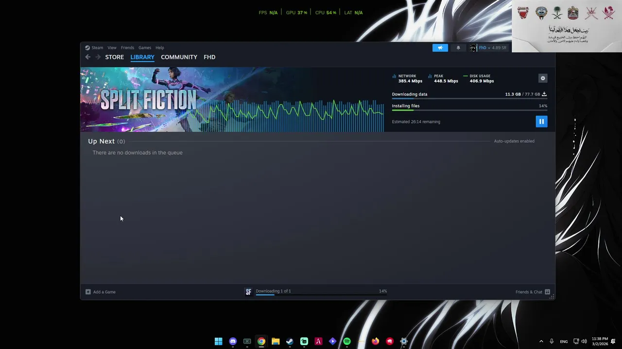Viewport: 622px width, 349px height.
Task: Open the FHD profile tab
Action: tap(209, 57)
